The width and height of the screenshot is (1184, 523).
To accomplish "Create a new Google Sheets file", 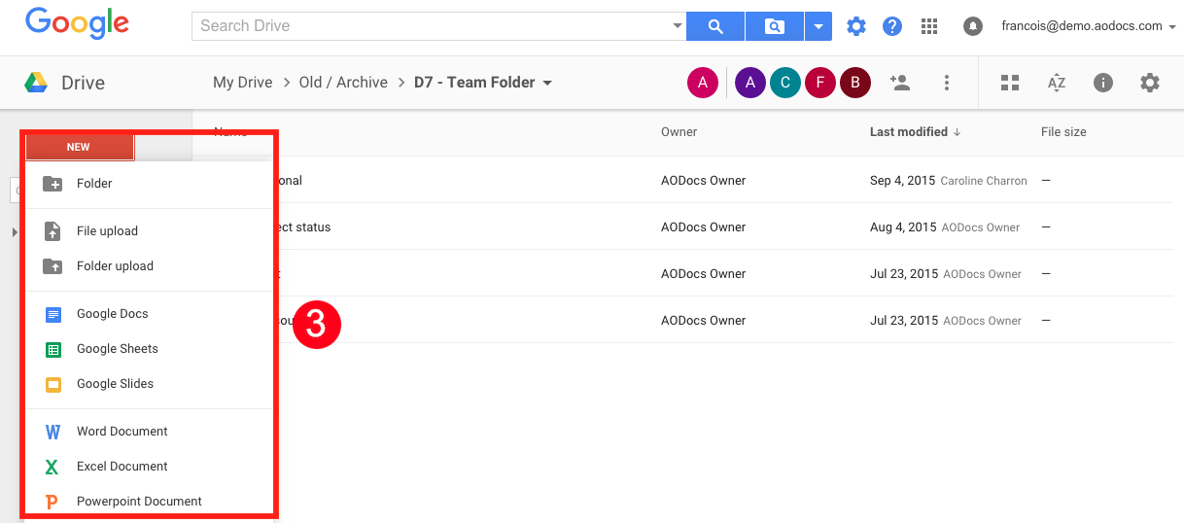I will click(148, 349).
